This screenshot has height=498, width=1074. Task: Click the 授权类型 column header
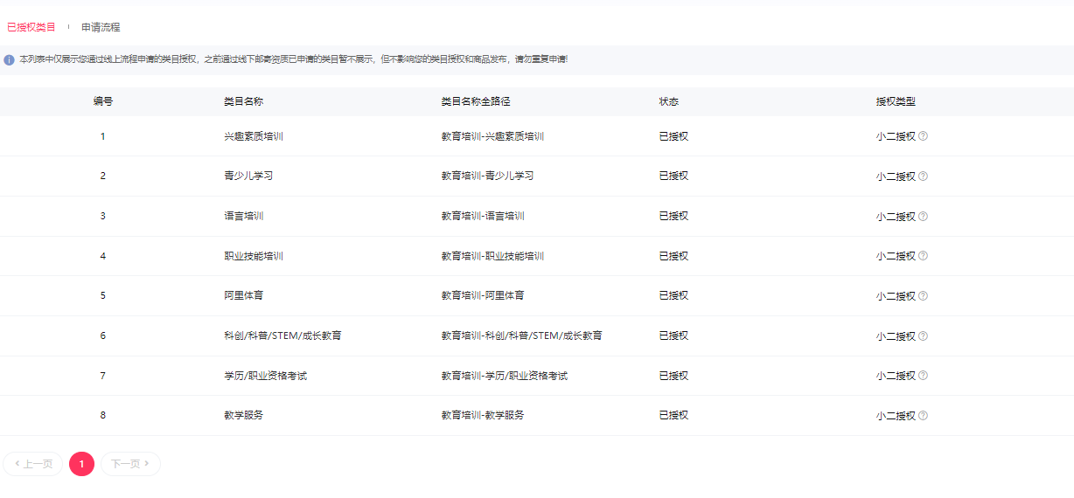pos(896,101)
